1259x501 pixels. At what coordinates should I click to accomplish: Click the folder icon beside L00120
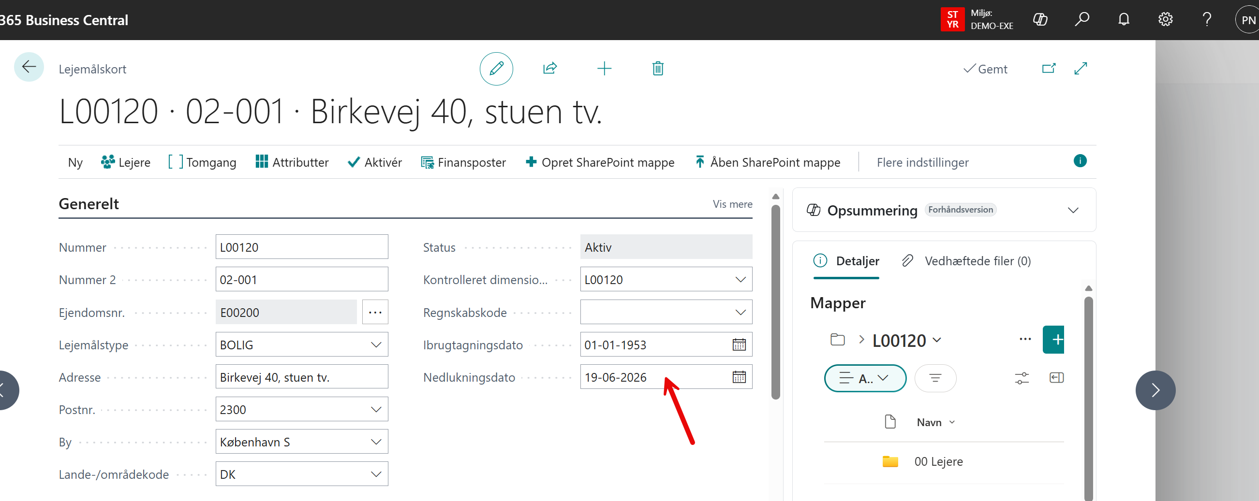[x=837, y=339]
